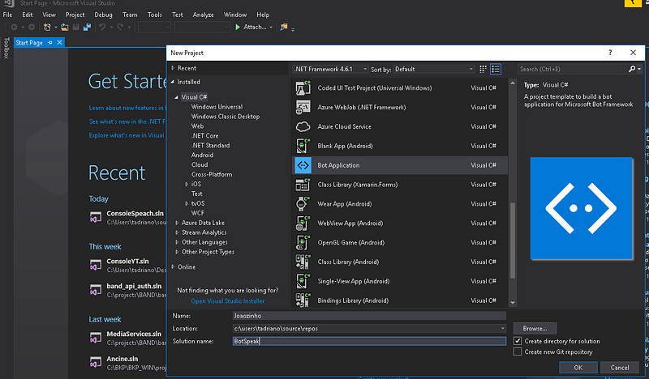The width and height of the screenshot is (649, 379).
Task: Click the Bindings Library (Android) icon
Action: pos(303,300)
